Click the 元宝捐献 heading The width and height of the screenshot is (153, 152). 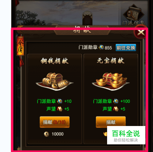(111, 61)
